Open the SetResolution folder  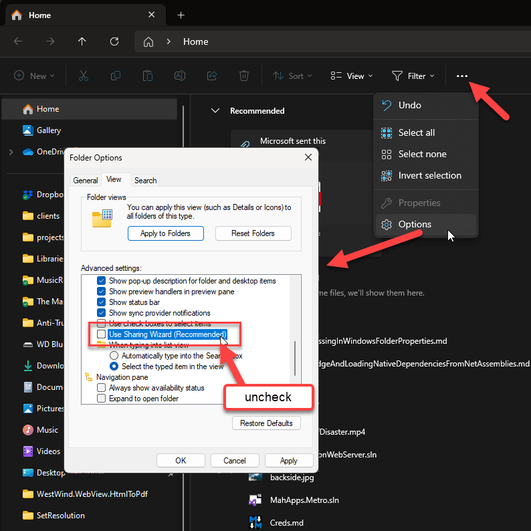54,515
